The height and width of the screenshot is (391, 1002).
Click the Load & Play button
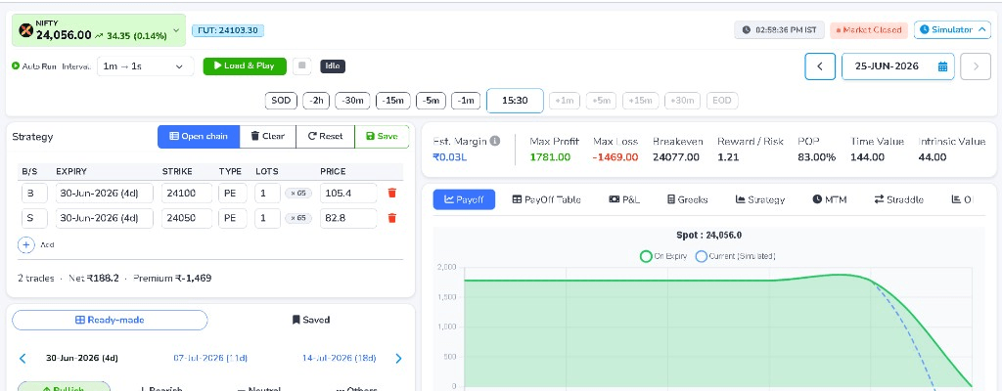coord(245,65)
